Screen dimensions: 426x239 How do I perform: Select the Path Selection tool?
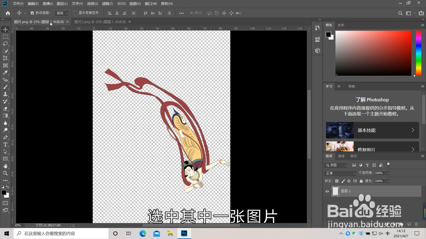click(x=5, y=152)
